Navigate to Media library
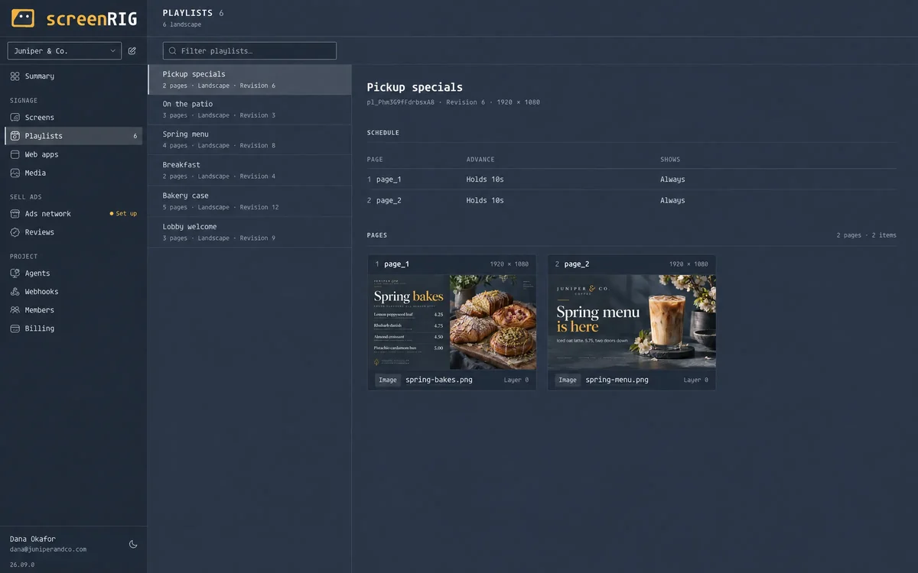918x573 pixels. pyautogui.click(x=73, y=173)
